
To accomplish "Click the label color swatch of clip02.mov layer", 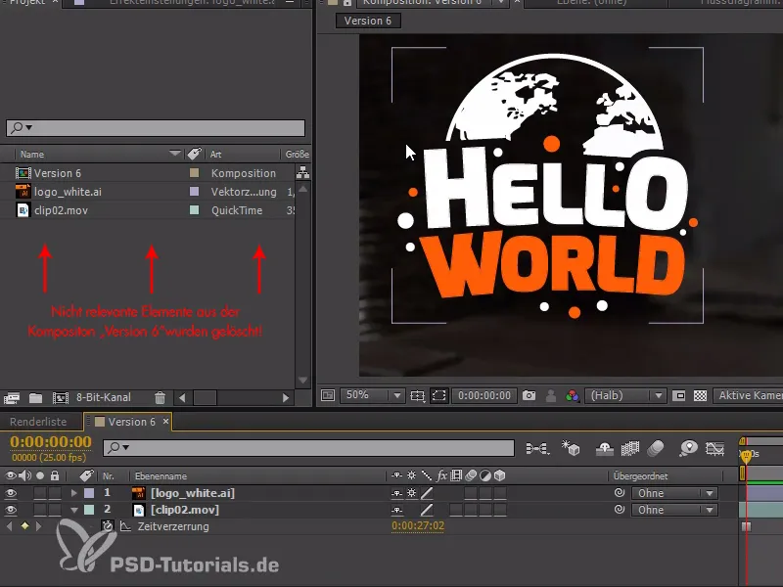I will (x=89, y=510).
